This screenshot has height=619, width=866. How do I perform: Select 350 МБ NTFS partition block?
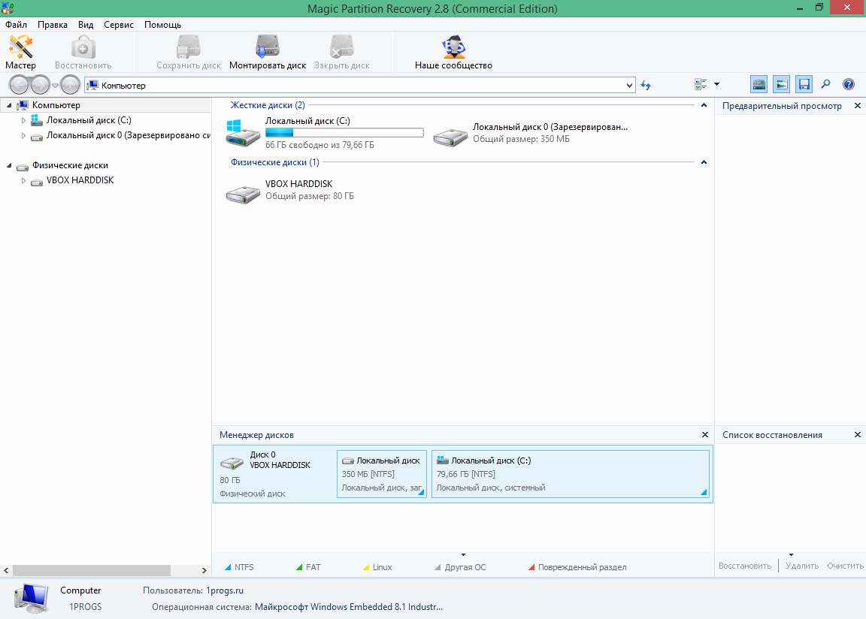coord(382,474)
